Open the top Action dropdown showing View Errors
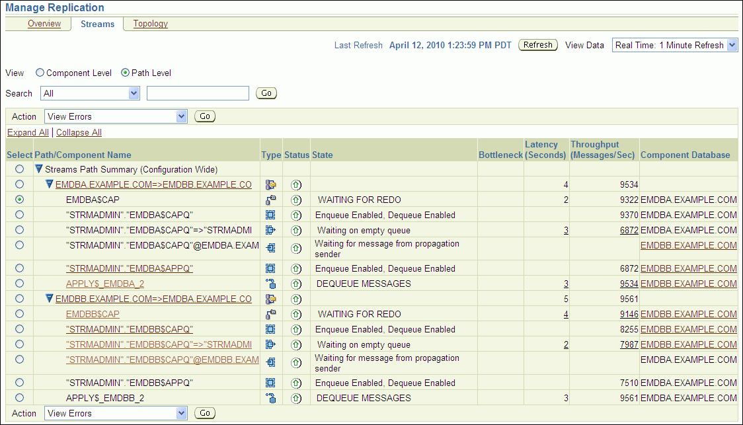743x425 pixels. [x=116, y=116]
